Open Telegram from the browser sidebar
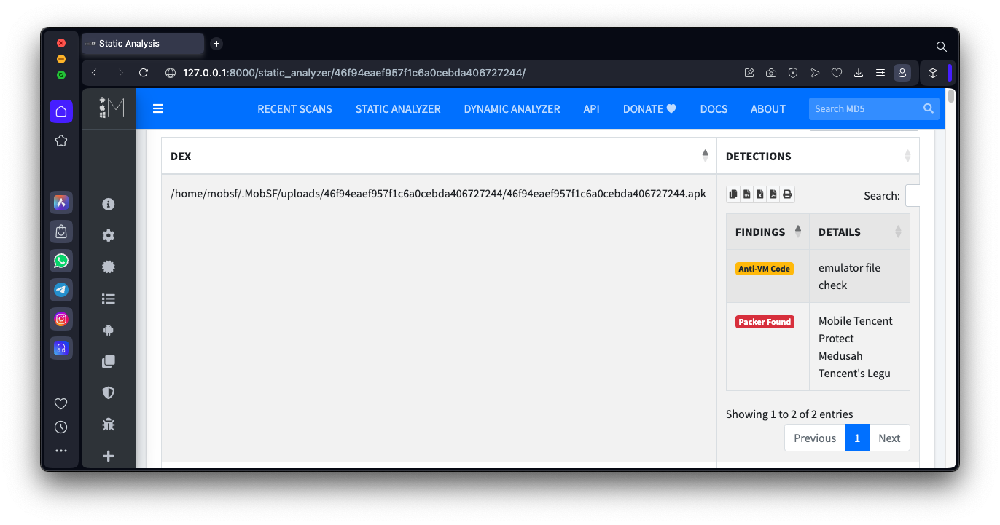Viewport: 1000px width, 525px height. click(x=61, y=289)
